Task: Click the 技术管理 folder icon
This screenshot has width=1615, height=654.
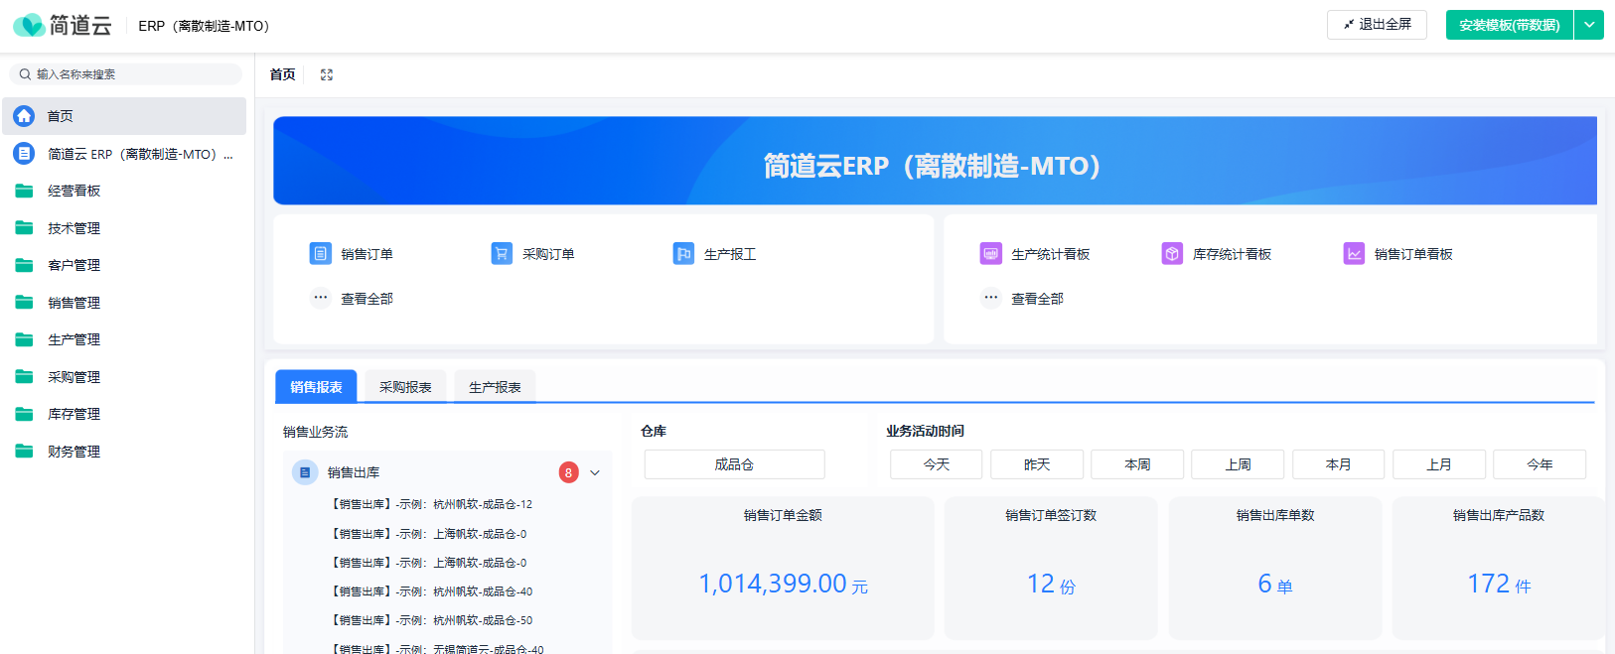Action: pos(25,228)
